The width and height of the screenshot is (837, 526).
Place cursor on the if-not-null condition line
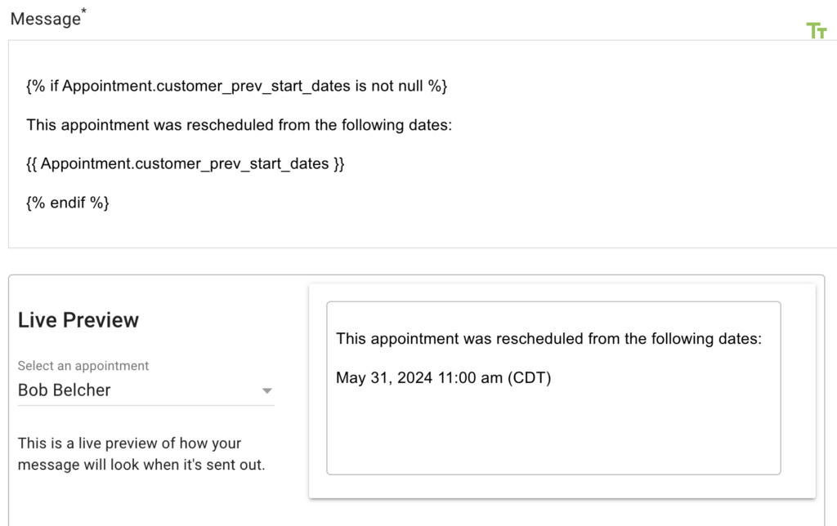pos(235,86)
